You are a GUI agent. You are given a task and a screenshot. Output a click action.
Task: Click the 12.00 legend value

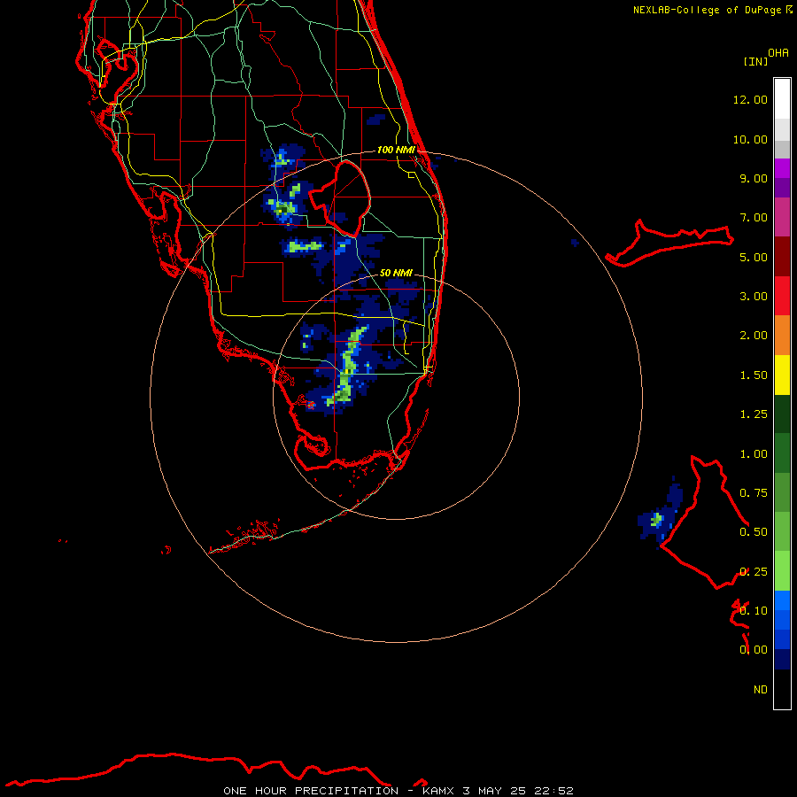click(x=750, y=99)
